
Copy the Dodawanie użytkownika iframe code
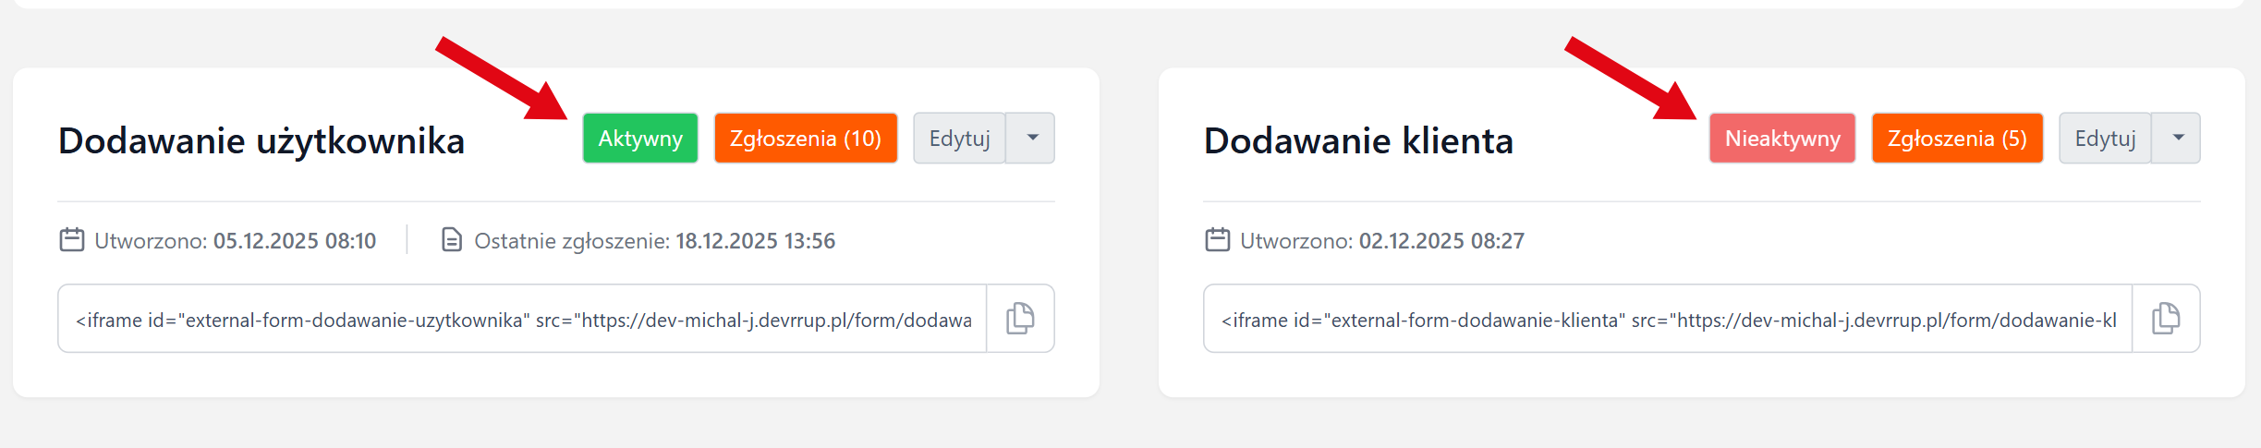tap(1020, 319)
